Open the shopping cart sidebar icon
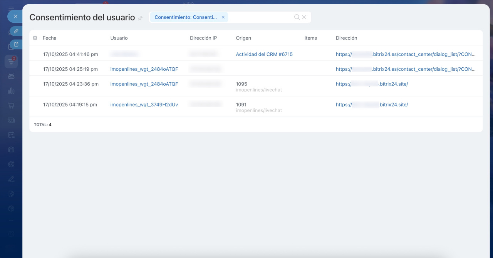493x258 pixels. point(11,105)
